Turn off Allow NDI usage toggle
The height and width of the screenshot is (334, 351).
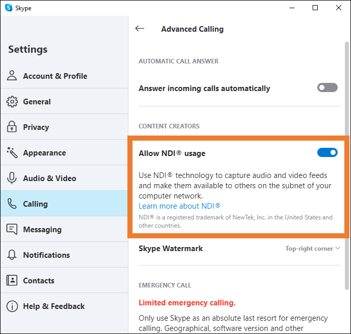click(x=327, y=152)
